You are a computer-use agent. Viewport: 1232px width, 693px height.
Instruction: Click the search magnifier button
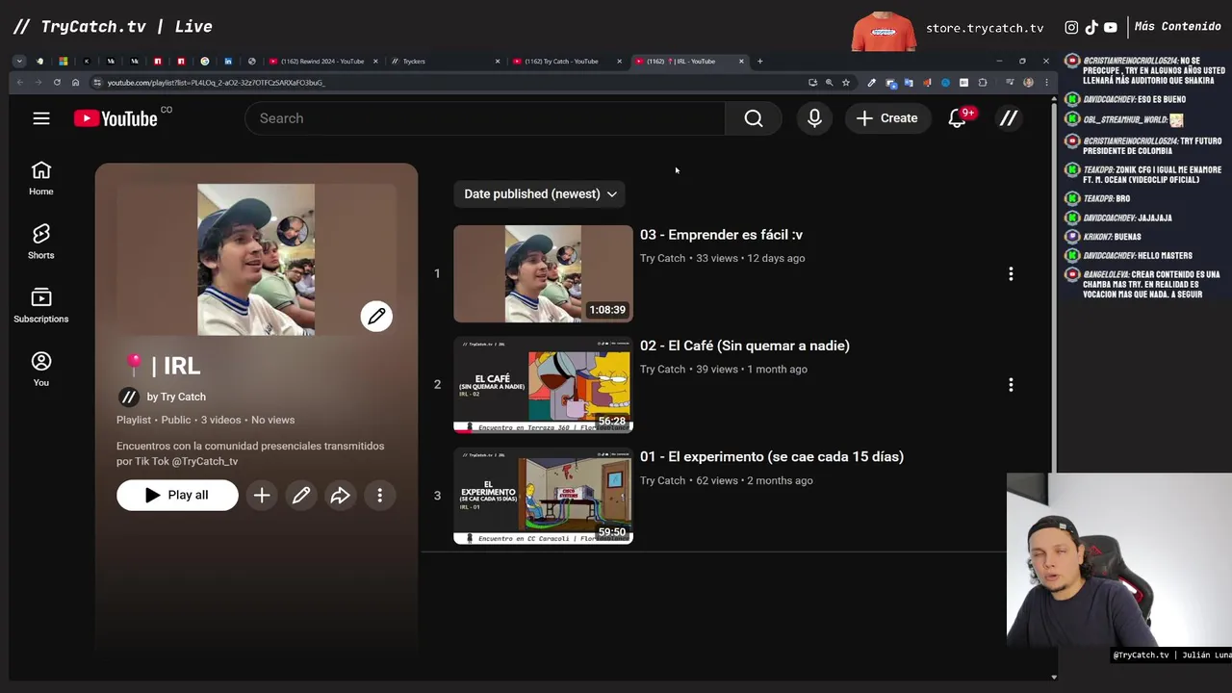(x=754, y=118)
